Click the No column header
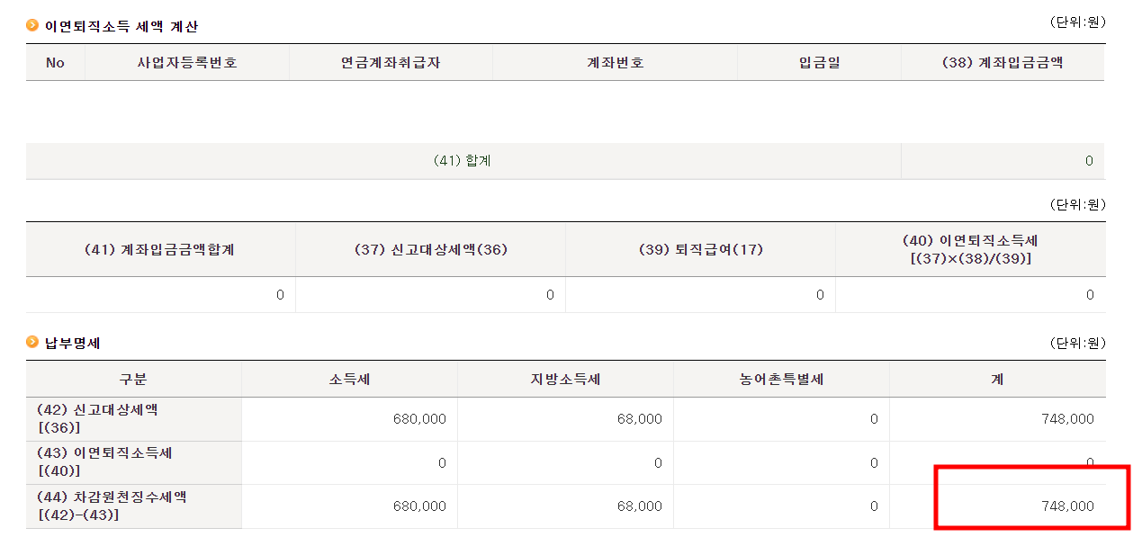Viewport: 1142px width, 555px height. pyautogui.click(x=55, y=63)
